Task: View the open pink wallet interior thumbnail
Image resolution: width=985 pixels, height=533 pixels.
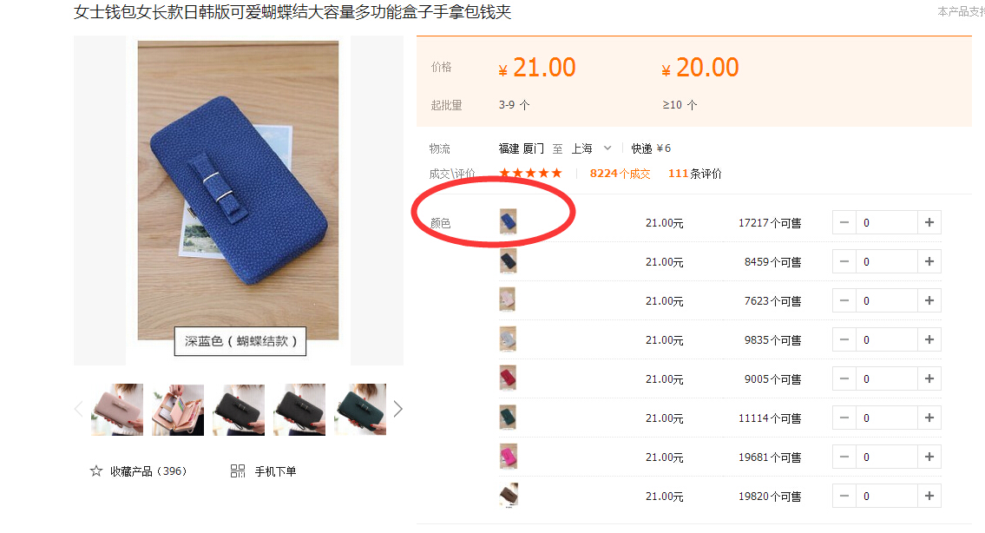Action: [178, 409]
